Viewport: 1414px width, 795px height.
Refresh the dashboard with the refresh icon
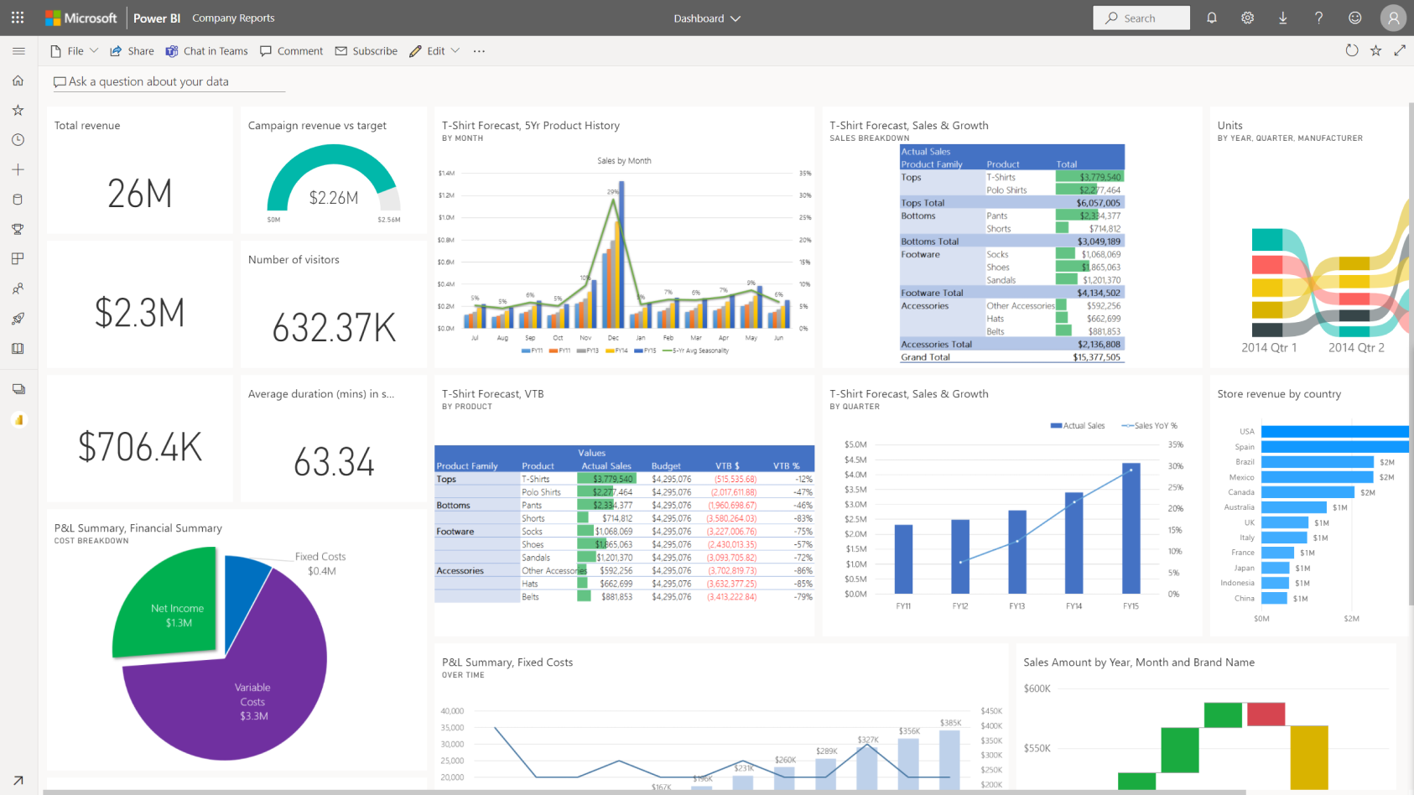1352,50
